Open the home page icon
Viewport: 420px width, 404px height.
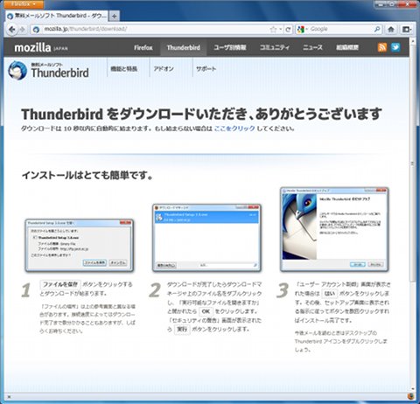pos(391,29)
